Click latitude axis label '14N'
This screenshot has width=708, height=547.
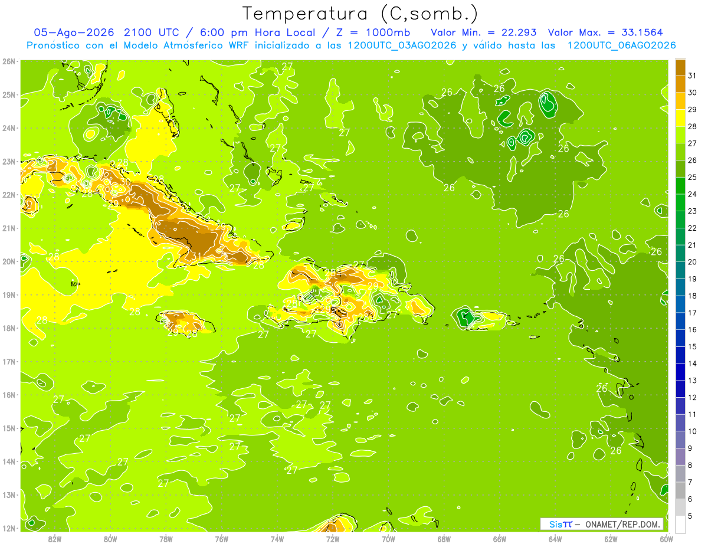pos(8,461)
